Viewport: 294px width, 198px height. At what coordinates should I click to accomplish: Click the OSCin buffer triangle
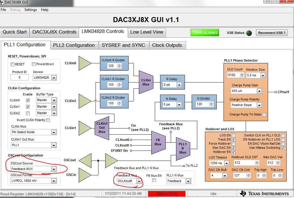click(x=85, y=175)
